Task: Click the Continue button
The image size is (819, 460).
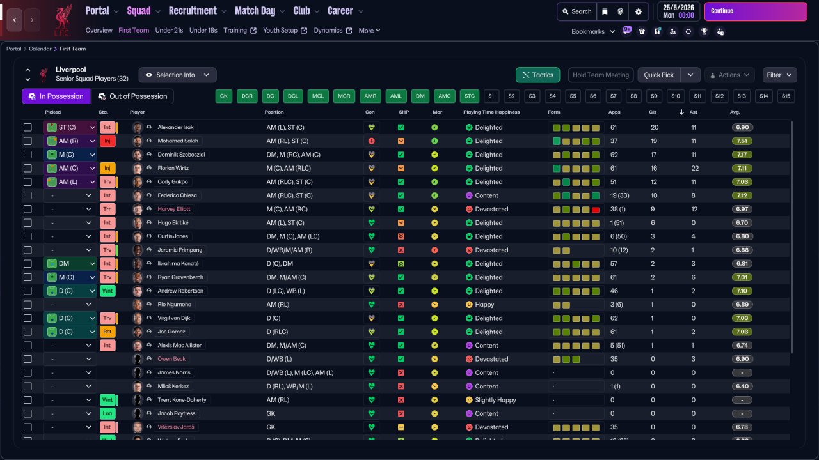Action: [x=756, y=11]
